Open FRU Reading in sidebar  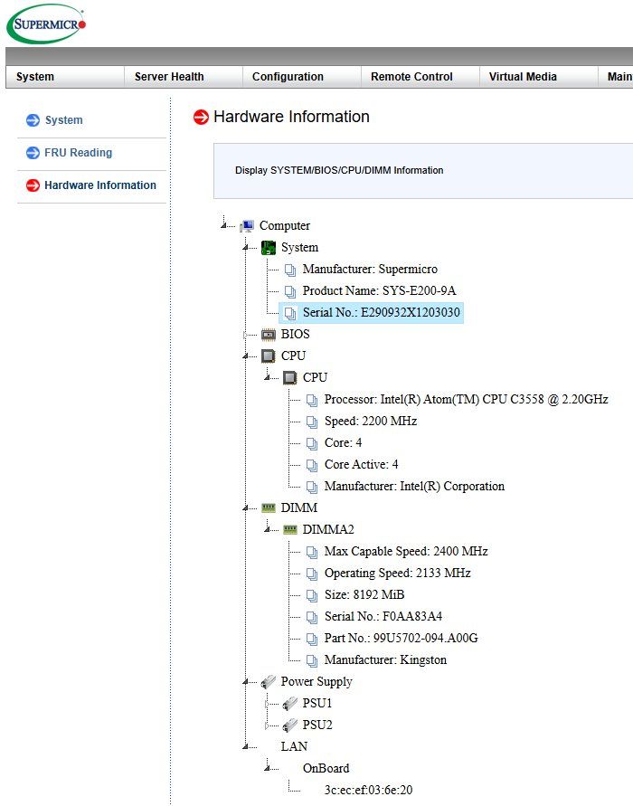[78, 153]
